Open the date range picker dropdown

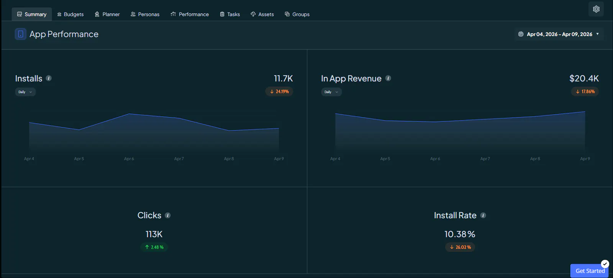559,34
